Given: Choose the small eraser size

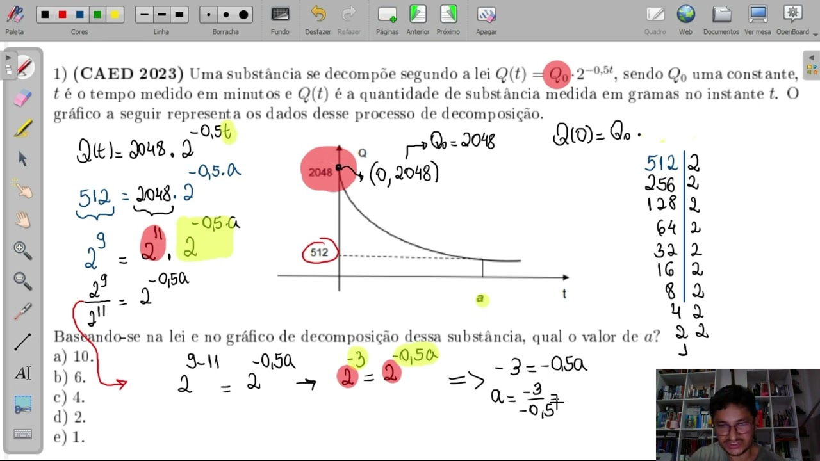Looking at the screenshot, I should click(208, 14).
